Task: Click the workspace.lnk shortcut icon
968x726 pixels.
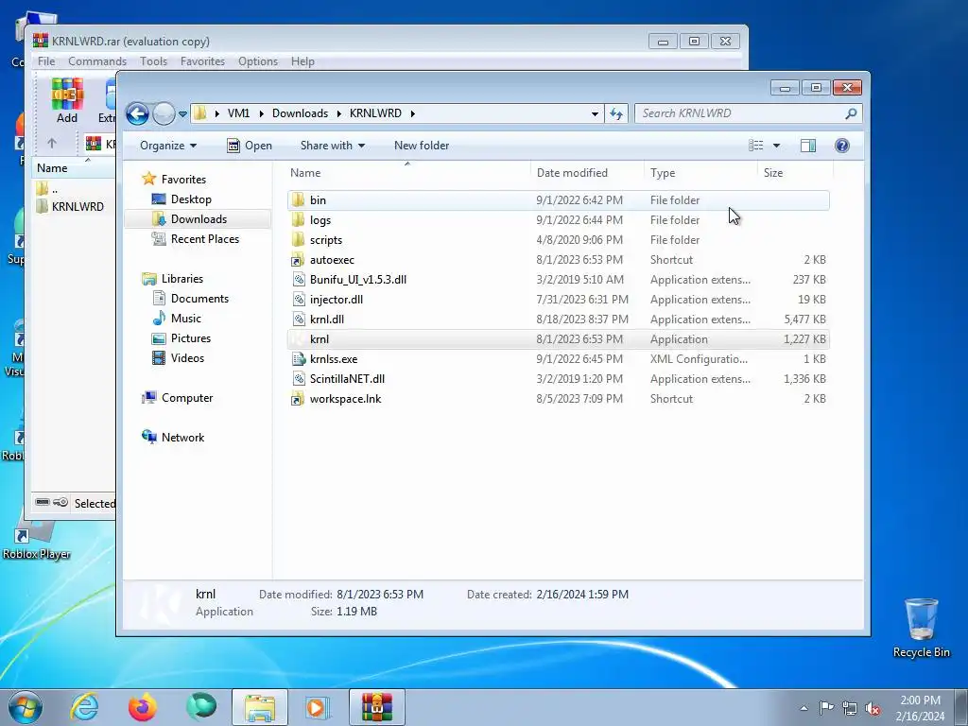Action: [x=298, y=399]
